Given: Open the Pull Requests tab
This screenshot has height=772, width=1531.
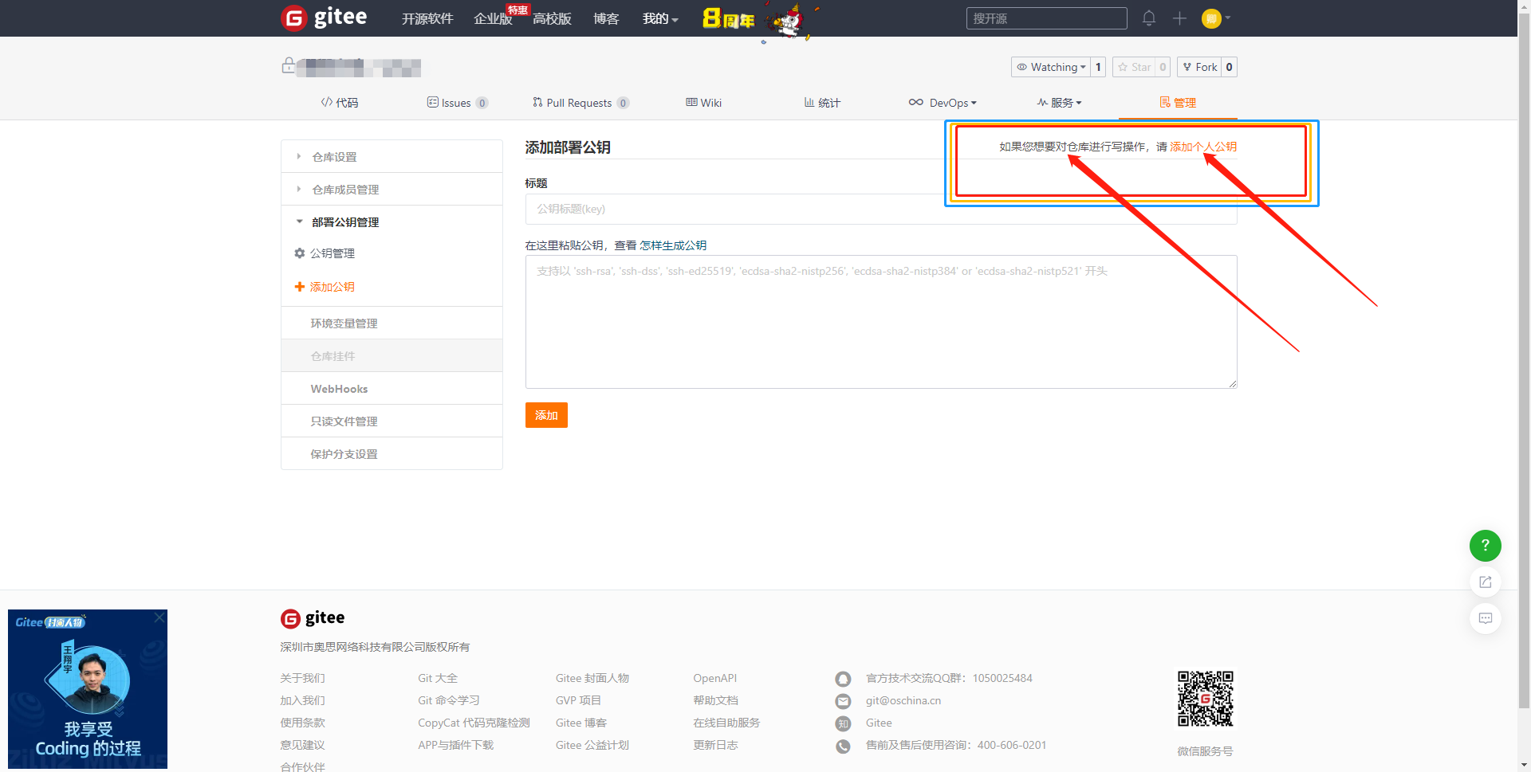Looking at the screenshot, I should click(581, 103).
